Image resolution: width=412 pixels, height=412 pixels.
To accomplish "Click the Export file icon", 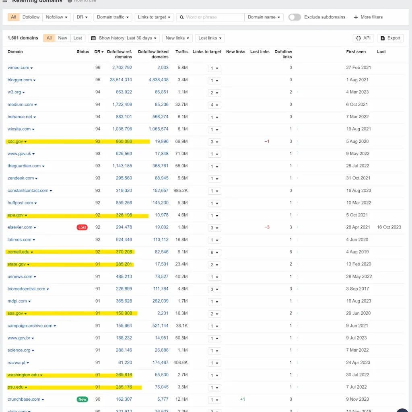I will click(x=383, y=38).
